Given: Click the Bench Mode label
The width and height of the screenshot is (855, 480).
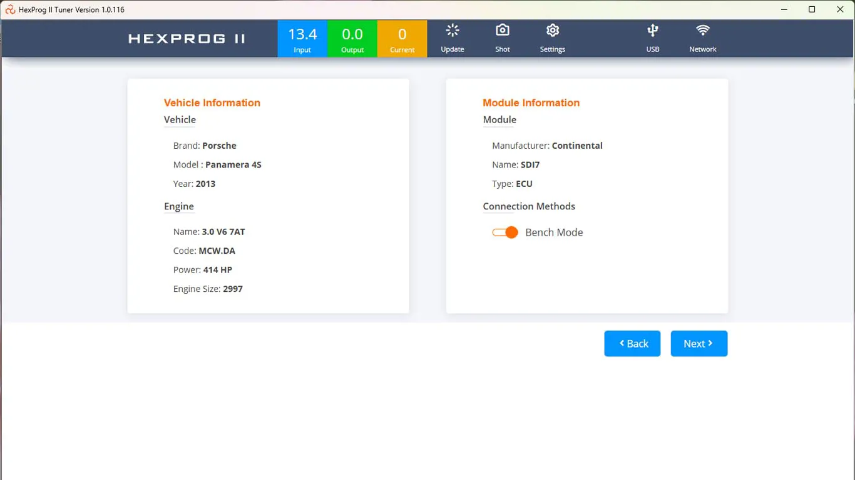Looking at the screenshot, I should [x=554, y=232].
